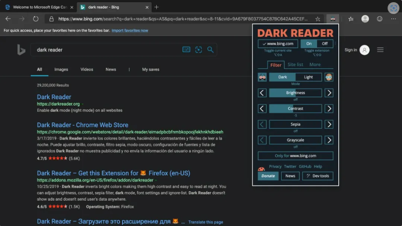Open visual search camera icon
Viewport: 402px width, 226px height.
point(198,49)
